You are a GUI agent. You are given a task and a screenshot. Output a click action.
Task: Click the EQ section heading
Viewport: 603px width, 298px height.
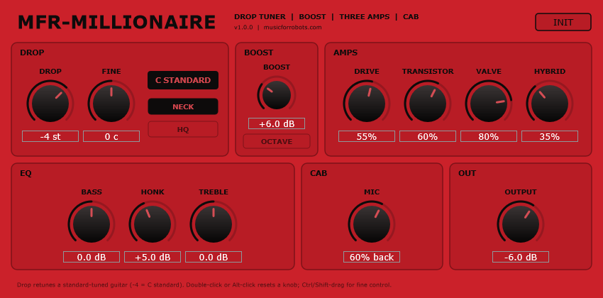[26, 173]
